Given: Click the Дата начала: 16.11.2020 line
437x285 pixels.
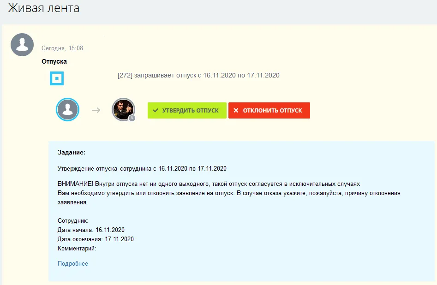Looking at the screenshot, I should (x=91, y=230).
